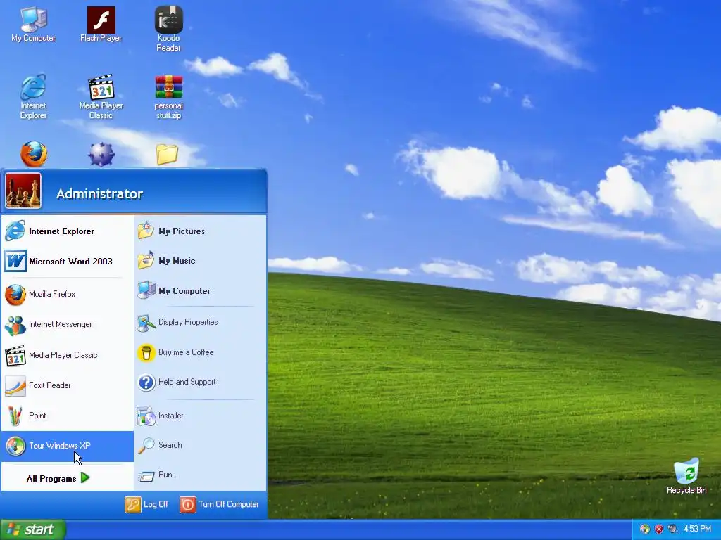Click Turn Off Computer button
This screenshot has height=540, width=721.
click(x=220, y=504)
